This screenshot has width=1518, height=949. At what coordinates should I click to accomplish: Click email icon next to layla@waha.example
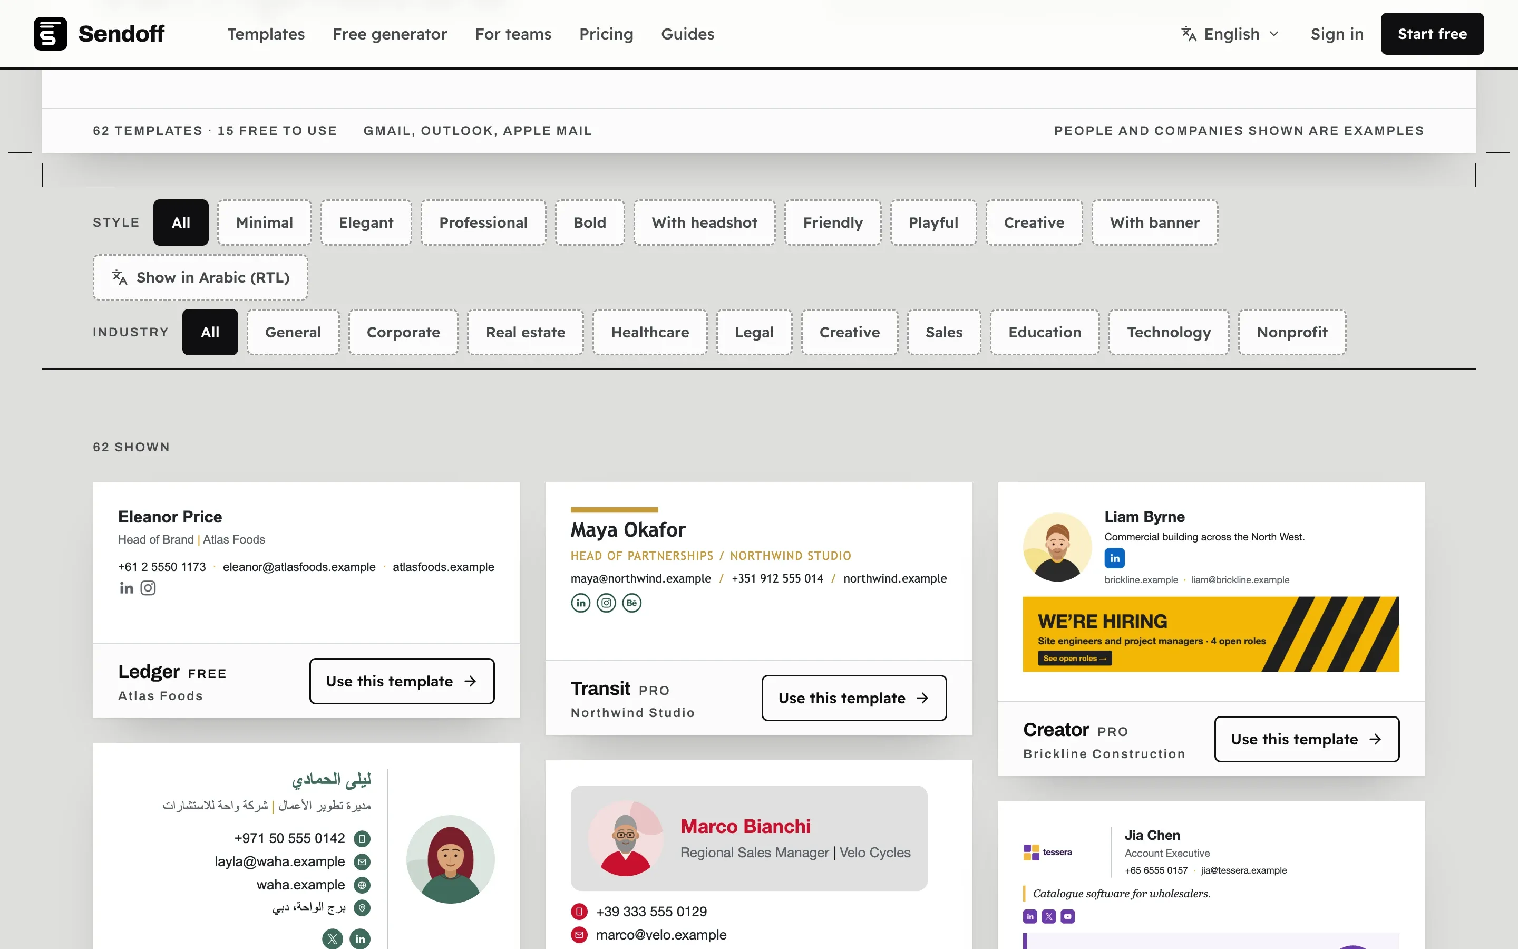362,862
